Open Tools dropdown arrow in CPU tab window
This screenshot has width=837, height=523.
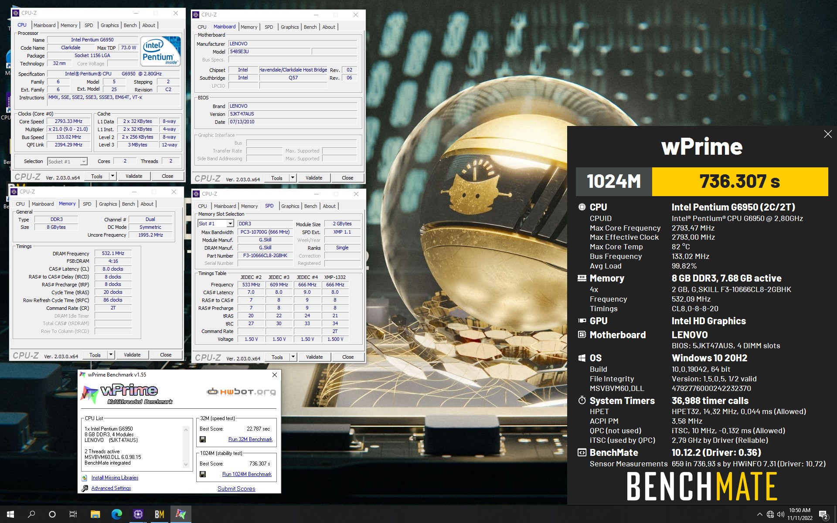[112, 176]
